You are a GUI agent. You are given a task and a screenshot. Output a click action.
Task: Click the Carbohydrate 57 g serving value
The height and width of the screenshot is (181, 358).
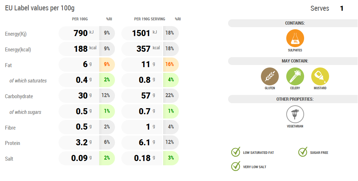(x=143, y=96)
